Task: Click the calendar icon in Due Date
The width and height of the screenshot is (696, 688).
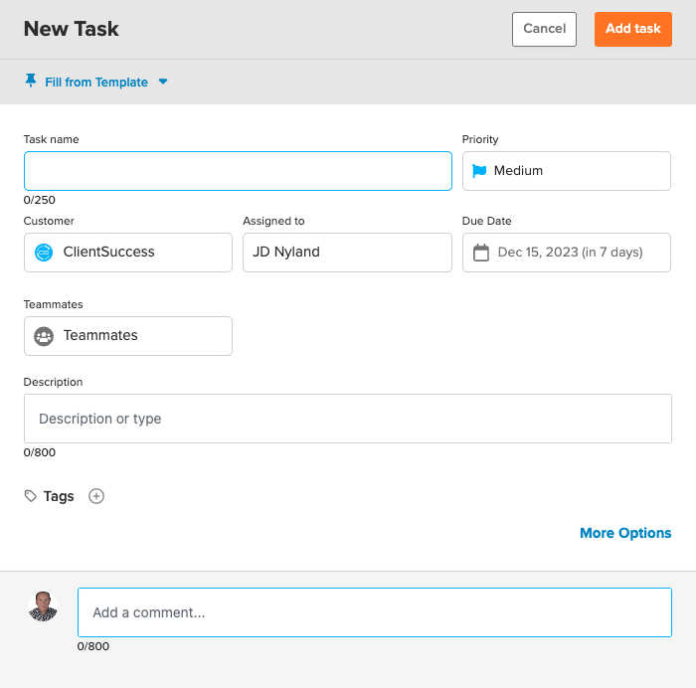Action: tap(481, 253)
